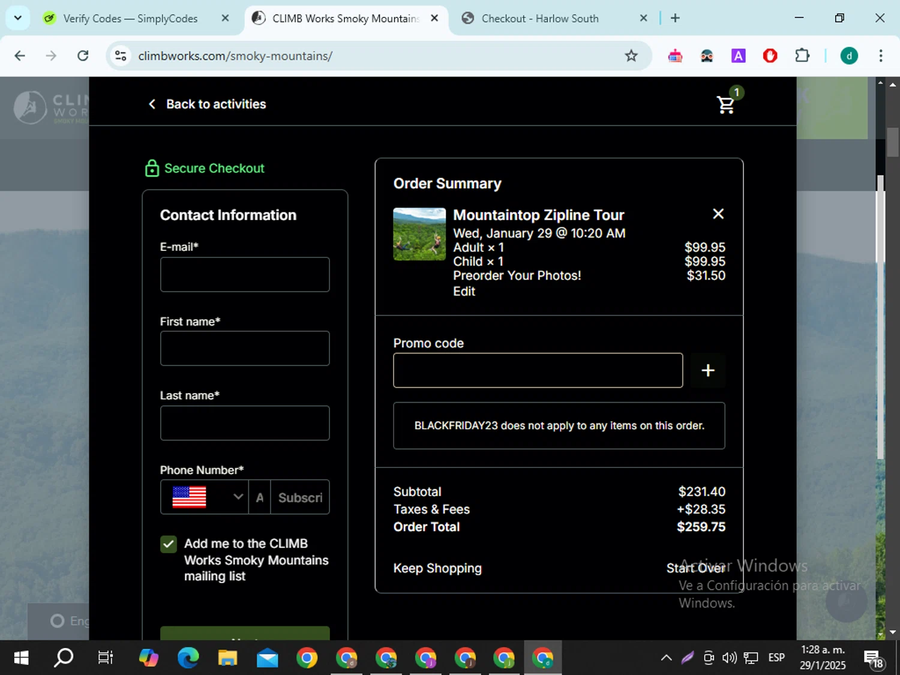Viewport: 900px width, 675px height.
Task: Focus the phone number subscriber field
Action: point(299,497)
